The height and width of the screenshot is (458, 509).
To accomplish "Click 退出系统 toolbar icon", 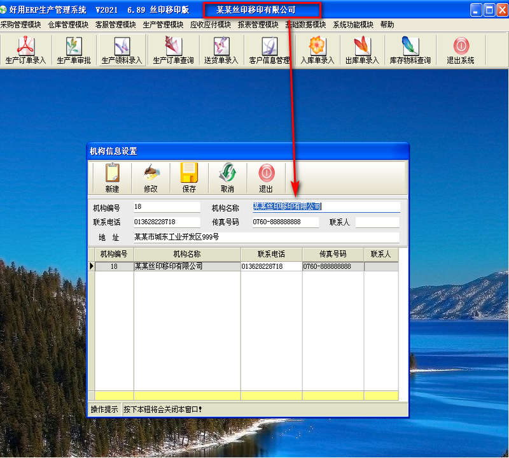I will click(x=461, y=50).
